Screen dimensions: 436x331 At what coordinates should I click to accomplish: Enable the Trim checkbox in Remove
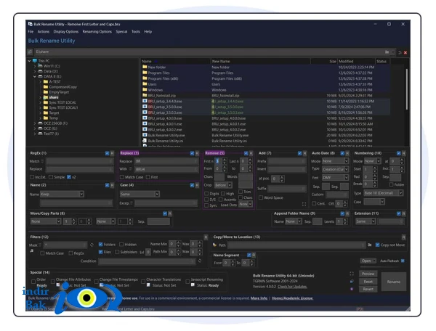[241, 192]
